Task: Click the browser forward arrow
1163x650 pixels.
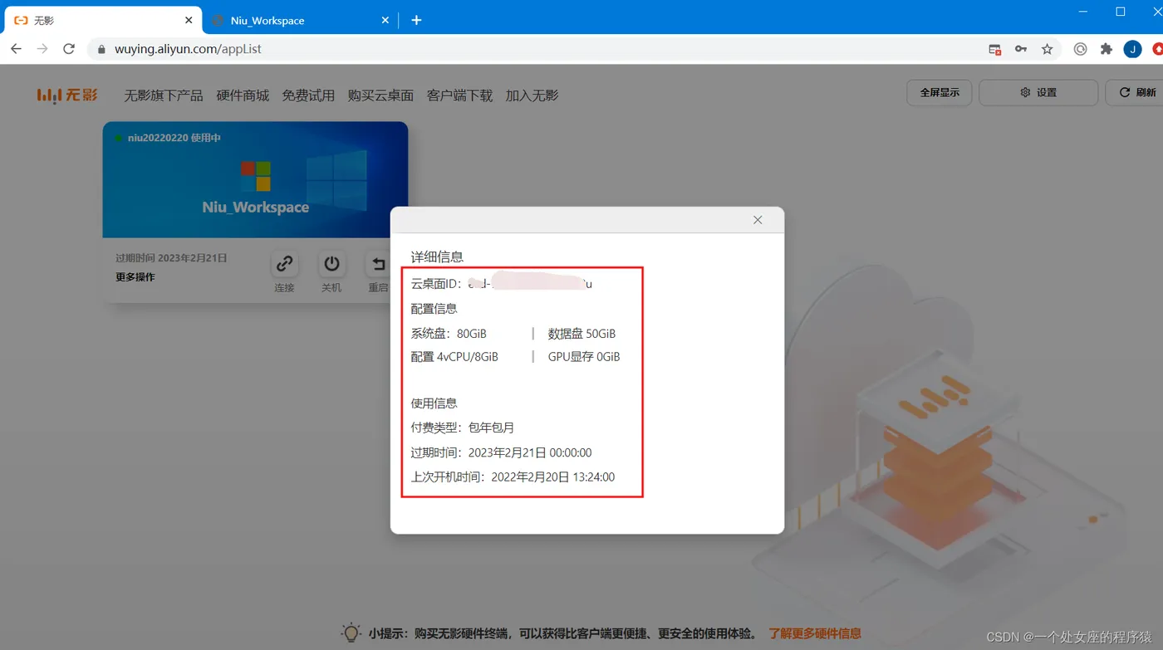Action: click(42, 49)
